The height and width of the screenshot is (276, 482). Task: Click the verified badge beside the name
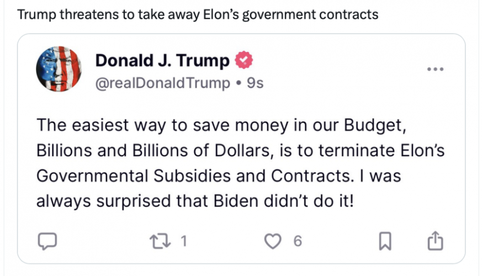pyautogui.click(x=244, y=60)
